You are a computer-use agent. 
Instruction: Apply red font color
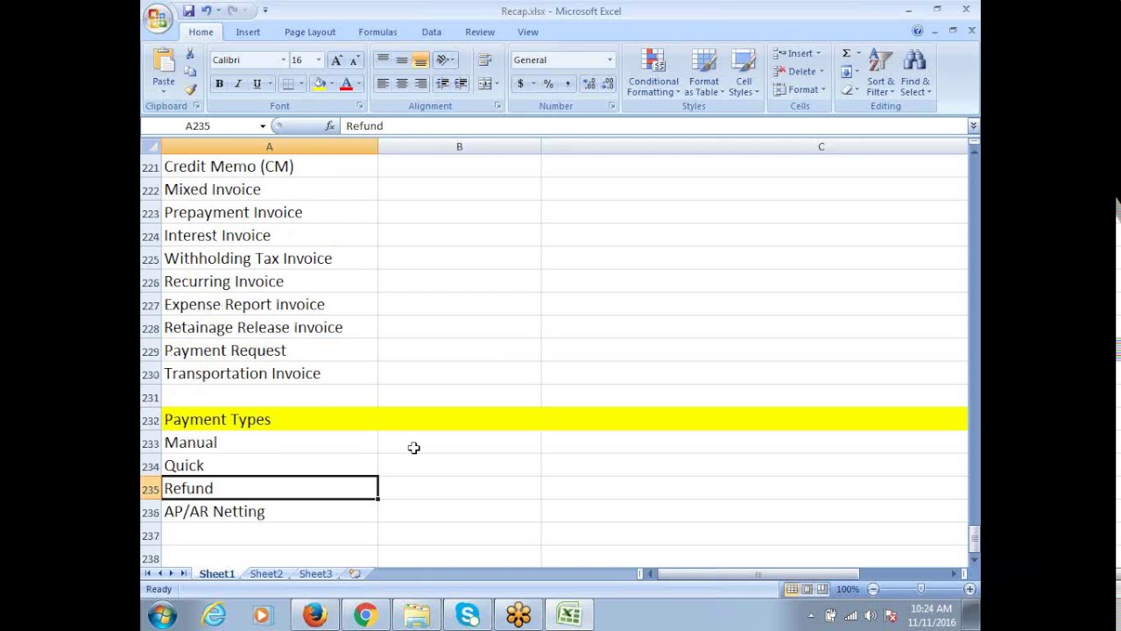tap(346, 84)
